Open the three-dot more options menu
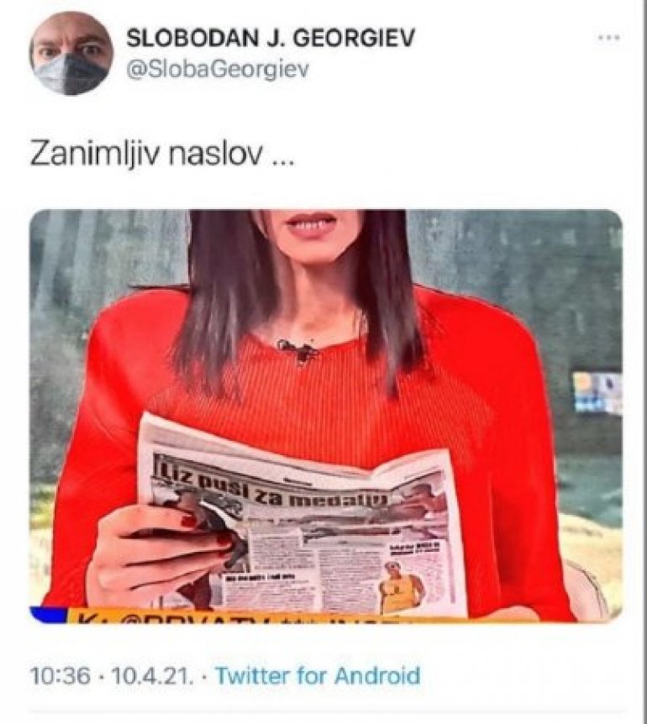Viewport: 647px width, 724px height. pyautogui.click(x=607, y=39)
